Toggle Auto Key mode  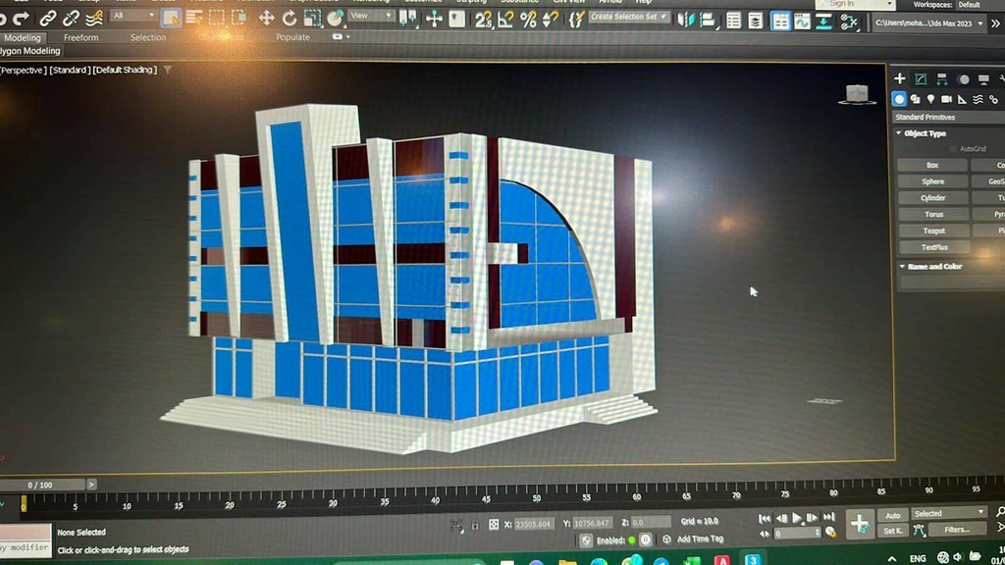pyautogui.click(x=893, y=516)
